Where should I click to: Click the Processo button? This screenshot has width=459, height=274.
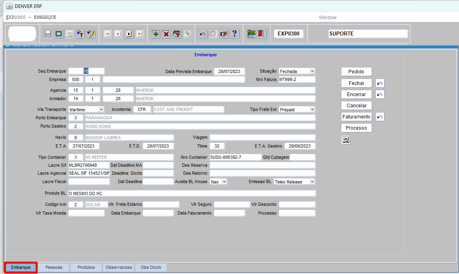click(x=356, y=128)
